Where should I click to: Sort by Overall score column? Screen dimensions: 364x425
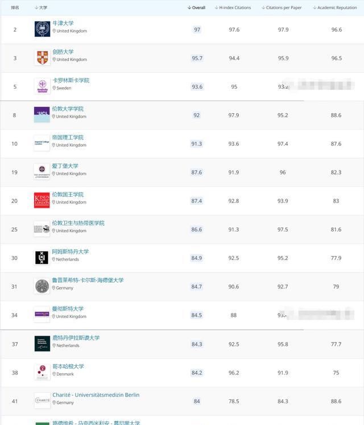(x=196, y=7)
